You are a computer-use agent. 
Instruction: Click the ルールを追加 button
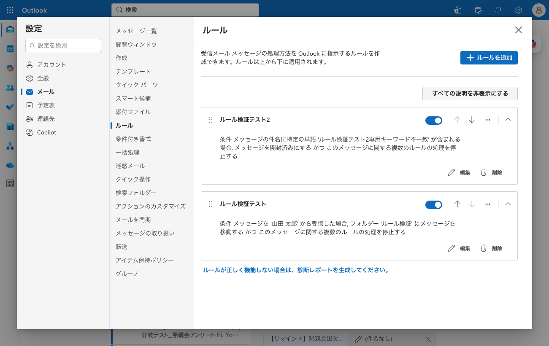click(x=489, y=58)
